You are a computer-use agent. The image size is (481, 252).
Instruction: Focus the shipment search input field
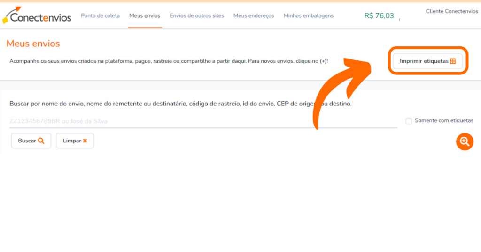pyautogui.click(x=203, y=121)
